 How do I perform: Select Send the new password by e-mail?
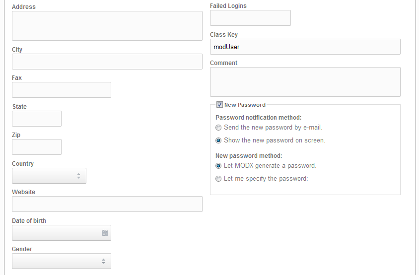218,128
